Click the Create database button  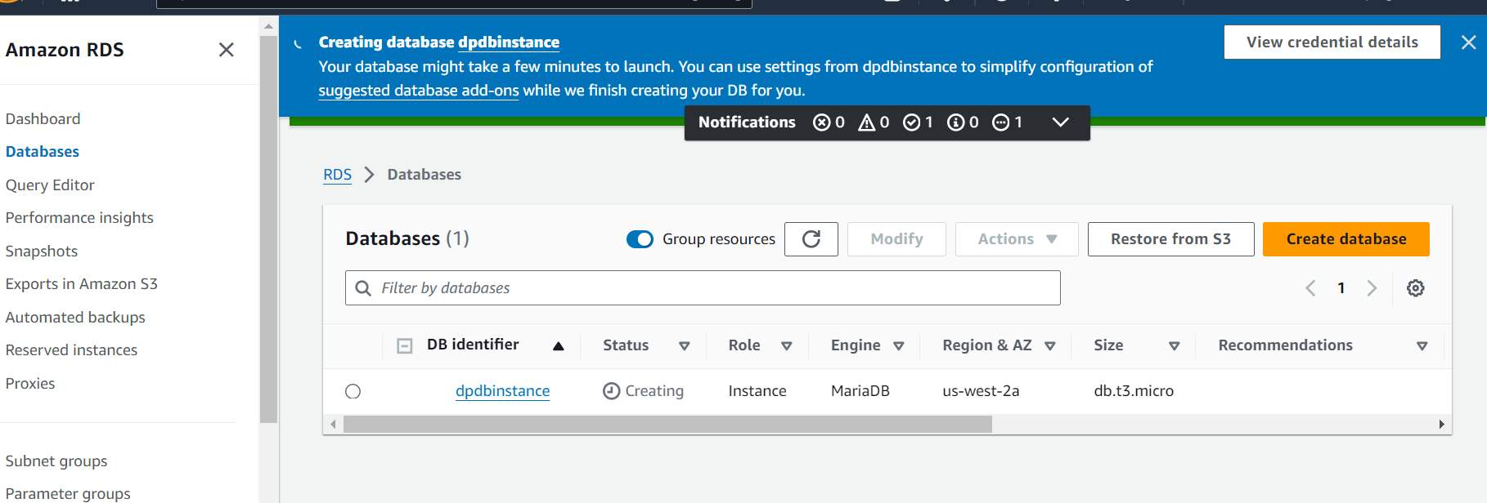point(1345,239)
